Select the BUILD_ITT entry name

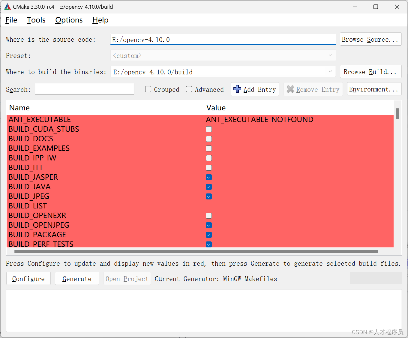click(26, 167)
